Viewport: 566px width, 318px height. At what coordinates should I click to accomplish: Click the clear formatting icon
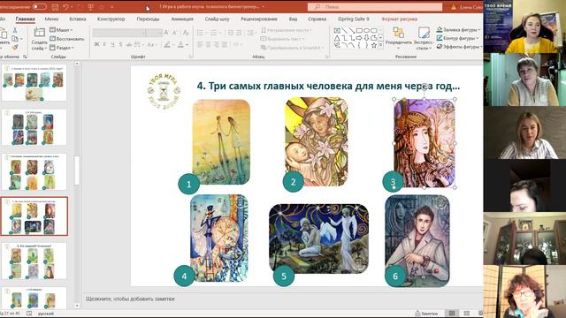tap(186, 33)
